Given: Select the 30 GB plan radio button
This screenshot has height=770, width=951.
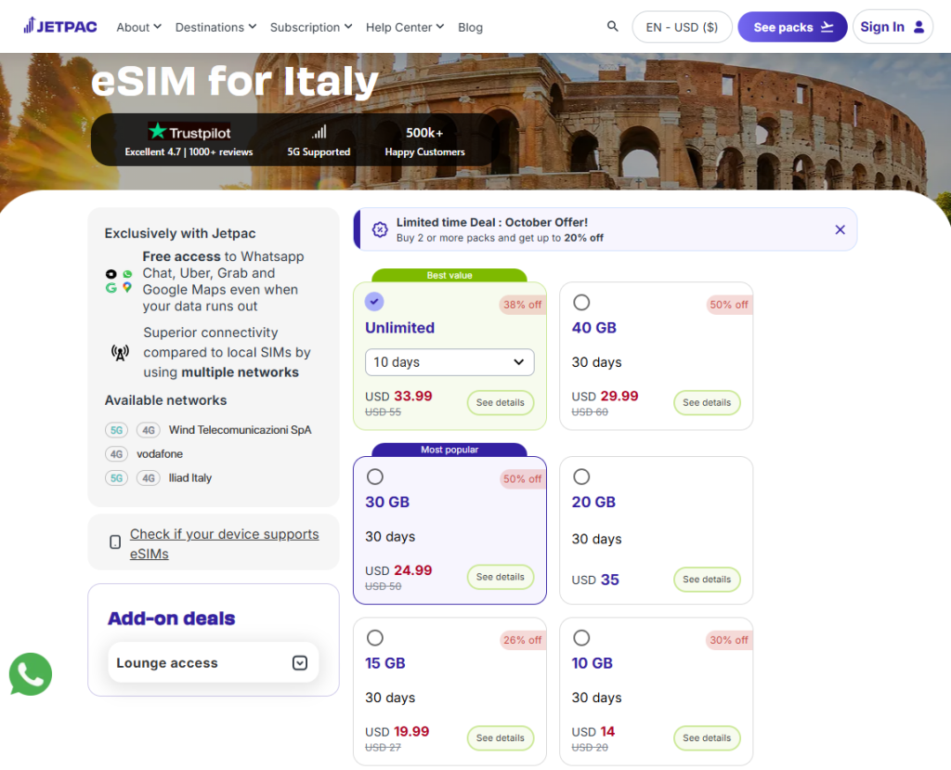Looking at the screenshot, I should pos(375,476).
